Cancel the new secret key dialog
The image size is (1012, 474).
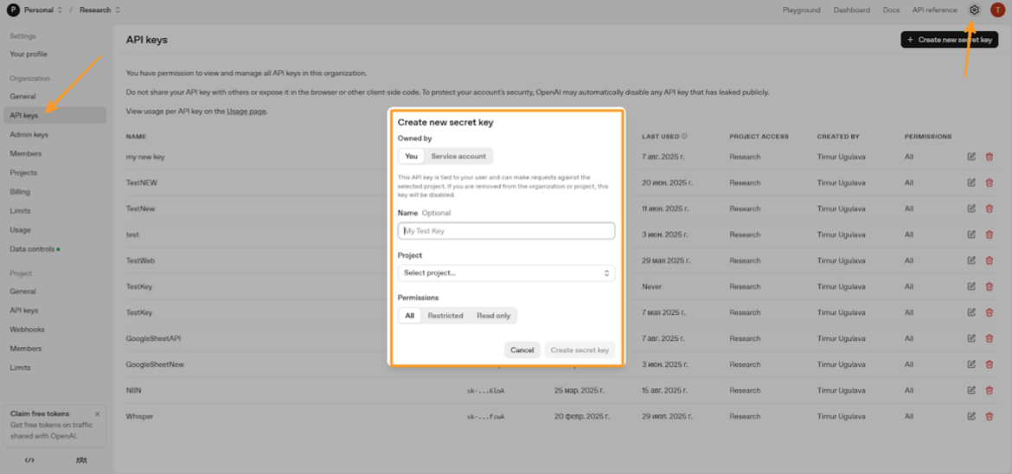click(x=522, y=350)
